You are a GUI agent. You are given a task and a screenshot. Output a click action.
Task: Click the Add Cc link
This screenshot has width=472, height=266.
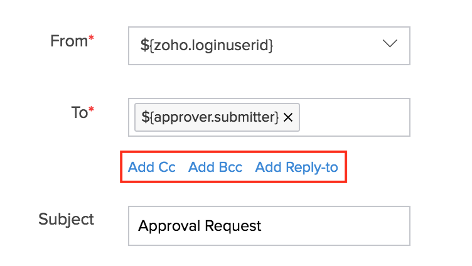pyautogui.click(x=152, y=167)
